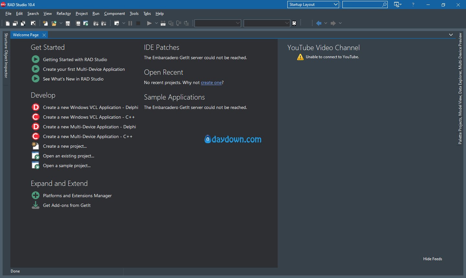Click the Save All toolbar icon
The width and height of the screenshot is (466, 278).
click(78, 23)
